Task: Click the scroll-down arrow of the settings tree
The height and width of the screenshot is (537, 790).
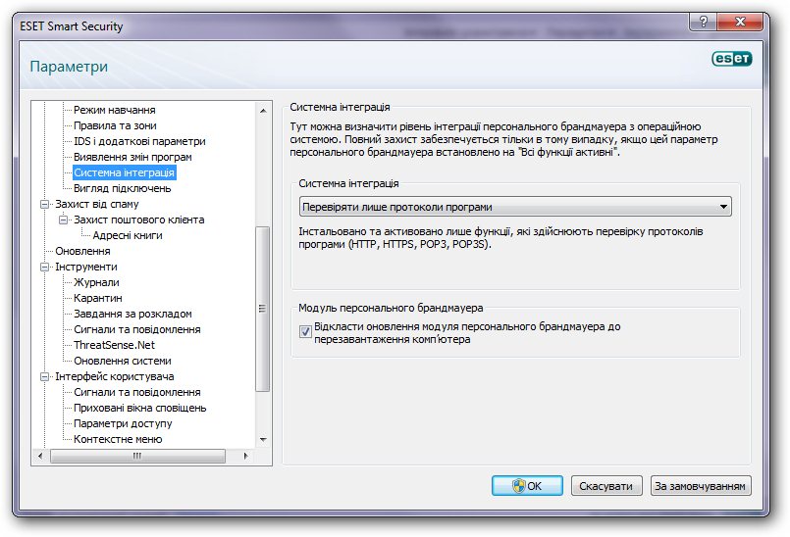Action: tap(262, 440)
